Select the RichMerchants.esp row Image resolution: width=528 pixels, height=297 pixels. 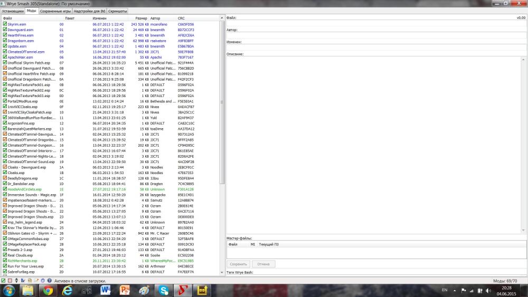coord(110,261)
